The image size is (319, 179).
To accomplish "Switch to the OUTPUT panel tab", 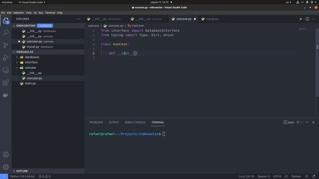I will [x=114, y=122].
